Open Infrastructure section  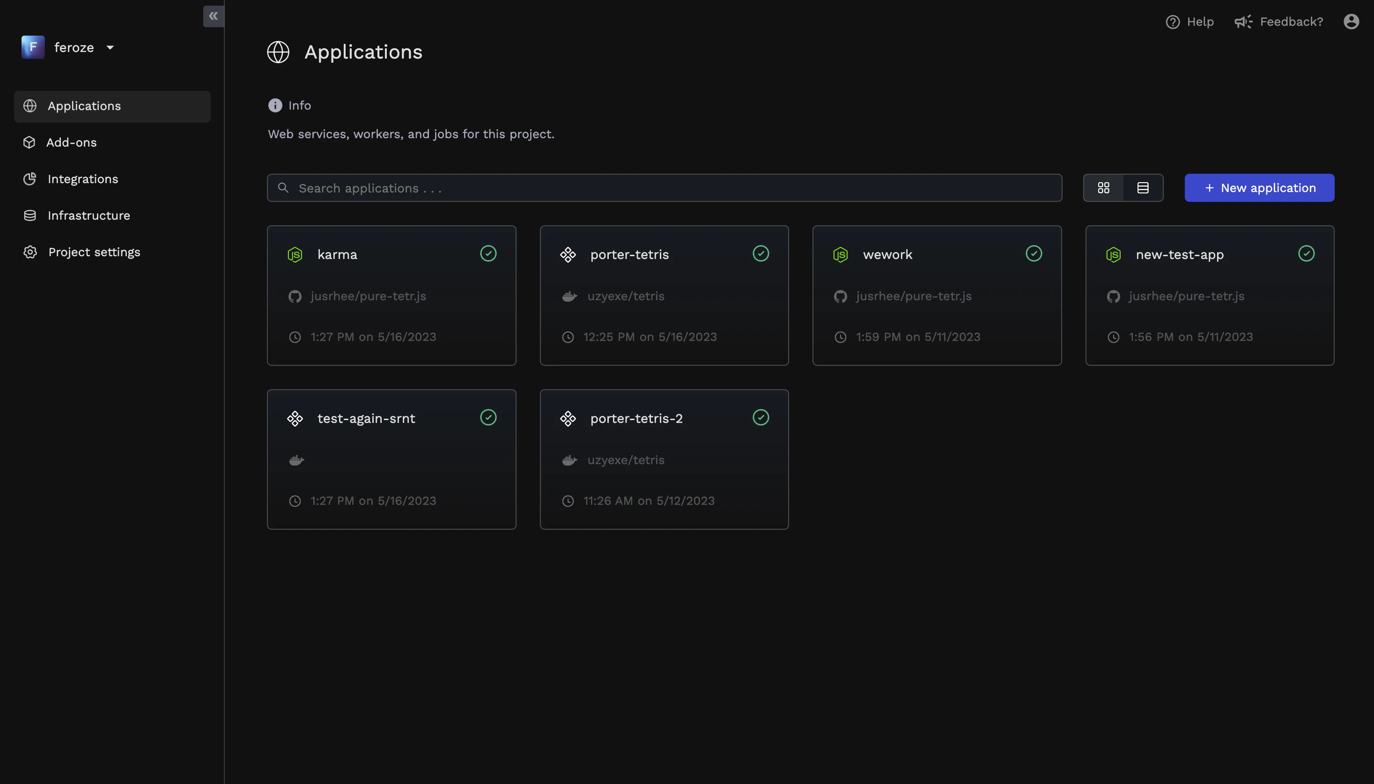coord(89,216)
